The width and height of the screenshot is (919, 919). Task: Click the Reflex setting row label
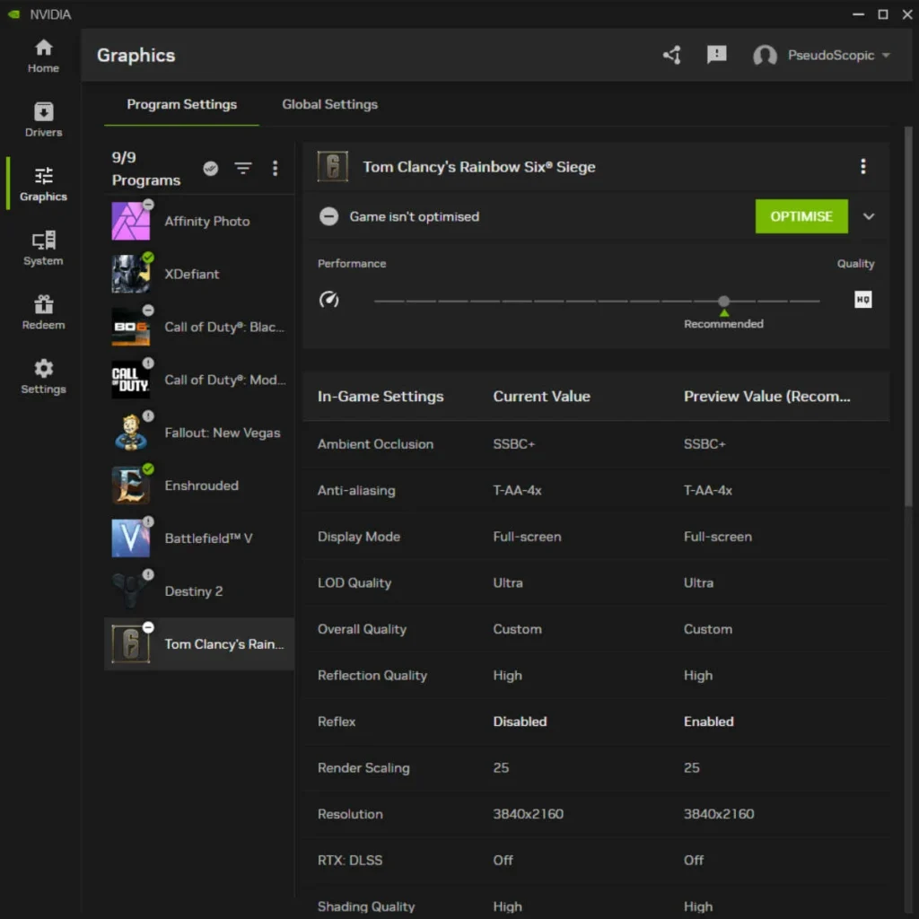[337, 722]
